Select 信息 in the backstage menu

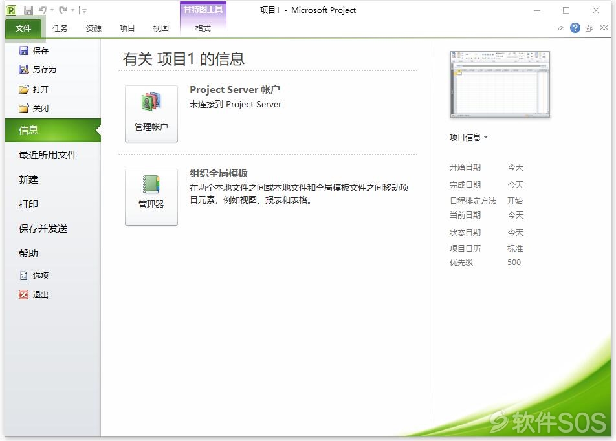pyautogui.click(x=53, y=130)
